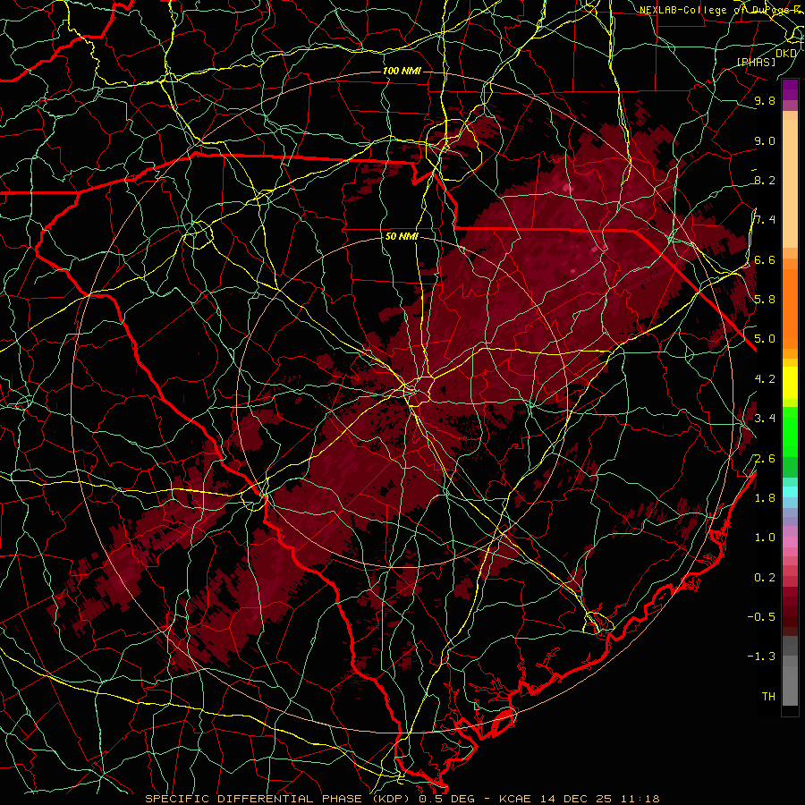Click the 7.4 legend value
This screenshot has height=805, width=805.
click(x=765, y=220)
